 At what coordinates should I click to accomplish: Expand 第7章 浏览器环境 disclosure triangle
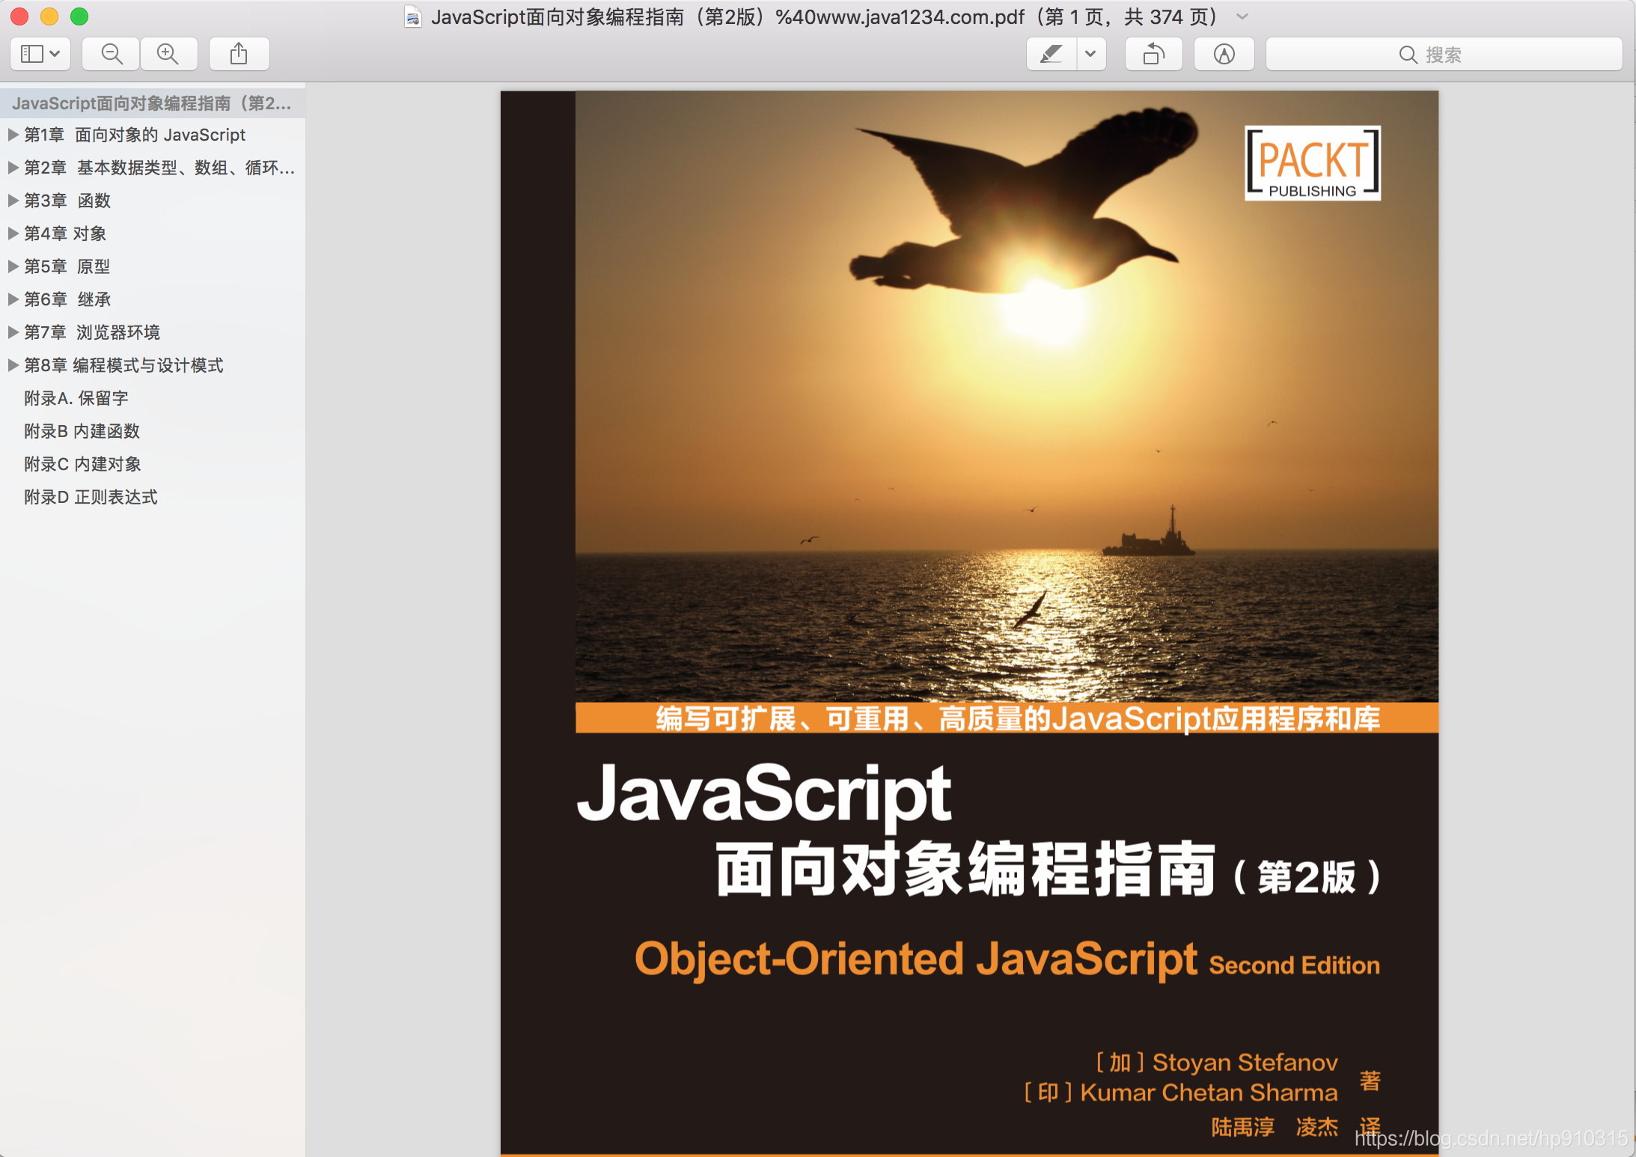[13, 332]
